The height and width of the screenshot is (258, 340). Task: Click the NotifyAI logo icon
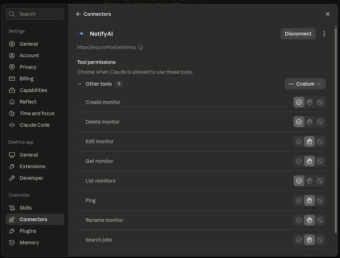[81, 34]
